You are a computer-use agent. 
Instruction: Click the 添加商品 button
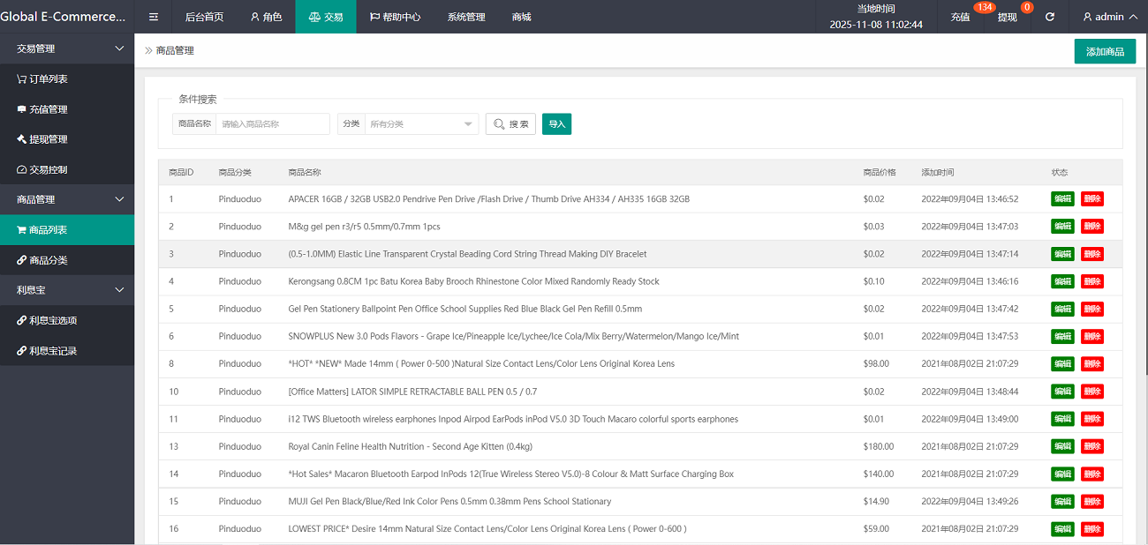pyautogui.click(x=1105, y=51)
